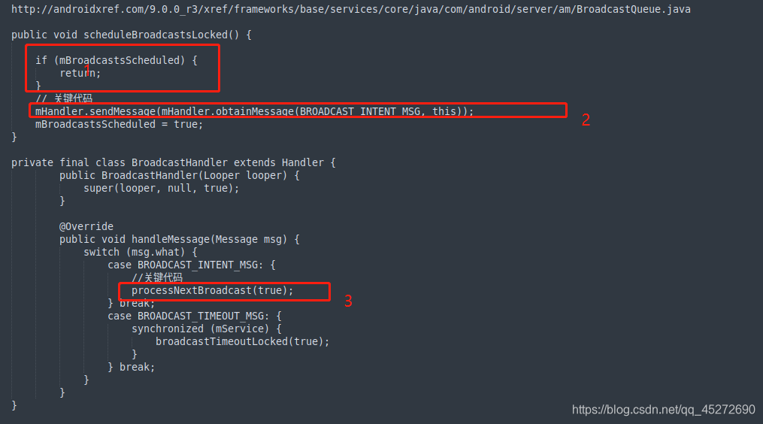Viewport: 763px width, 424px height.
Task: Click the @Override annotation
Action: click(x=86, y=226)
